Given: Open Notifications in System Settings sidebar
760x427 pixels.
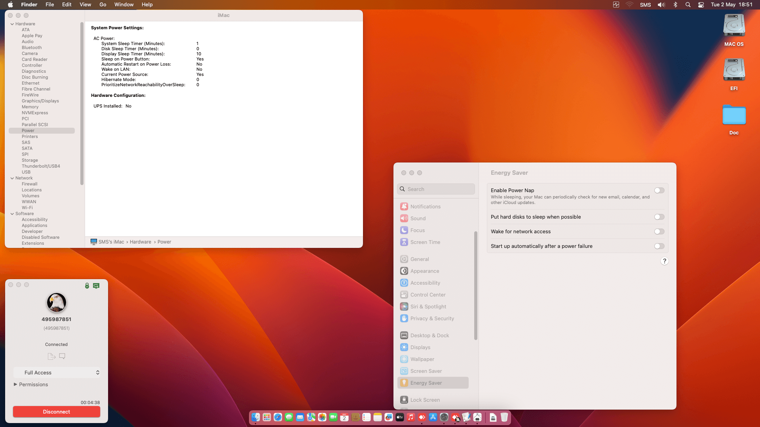Looking at the screenshot, I should [x=433, y=206].
